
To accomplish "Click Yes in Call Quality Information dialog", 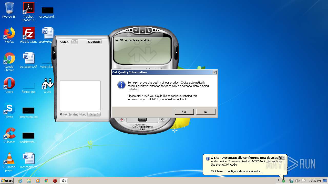I will [184, 112].
